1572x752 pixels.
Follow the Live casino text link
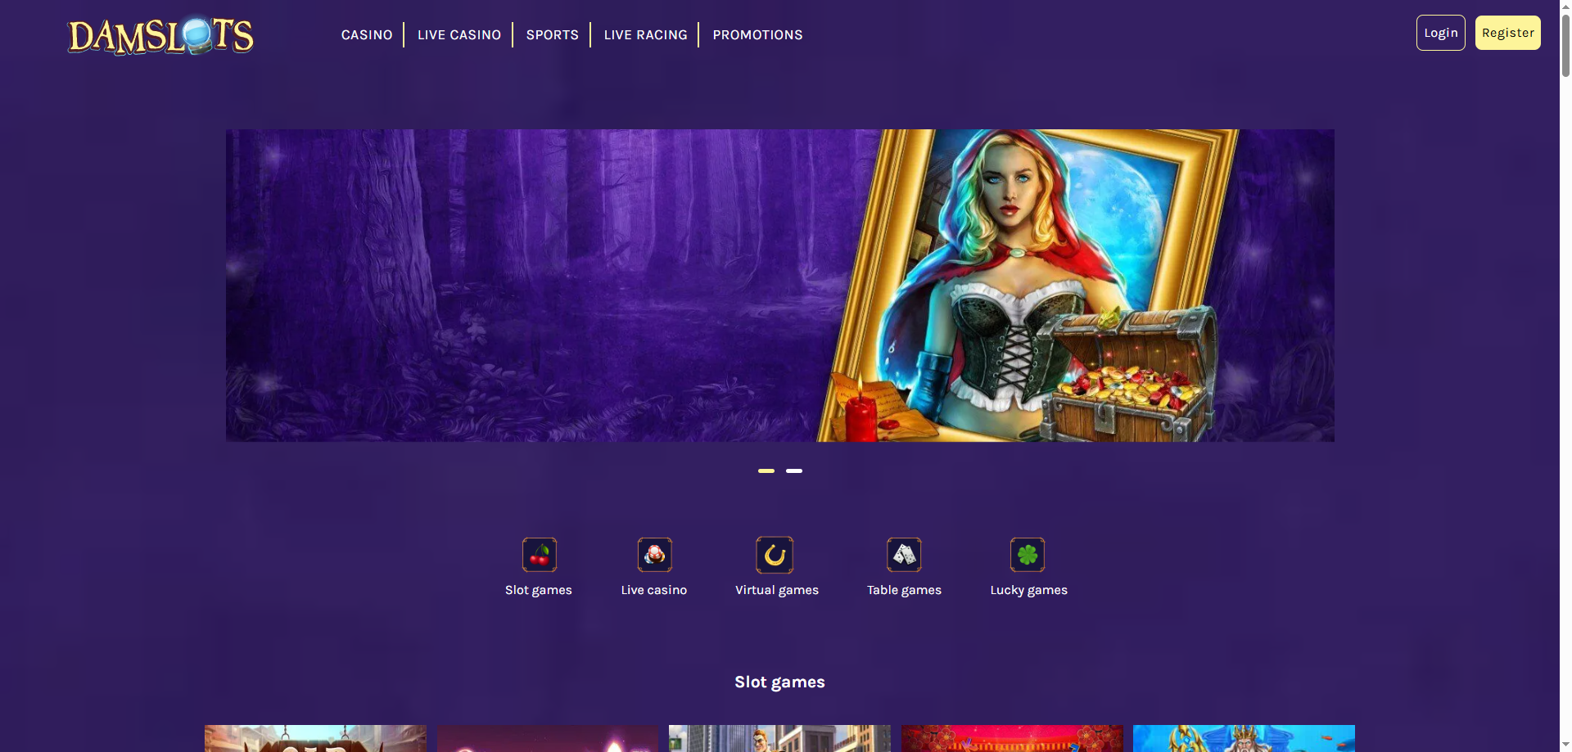pos(654,590)
